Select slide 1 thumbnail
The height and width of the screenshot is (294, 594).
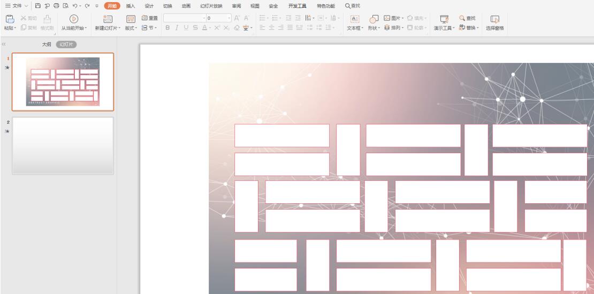point(63,82)
